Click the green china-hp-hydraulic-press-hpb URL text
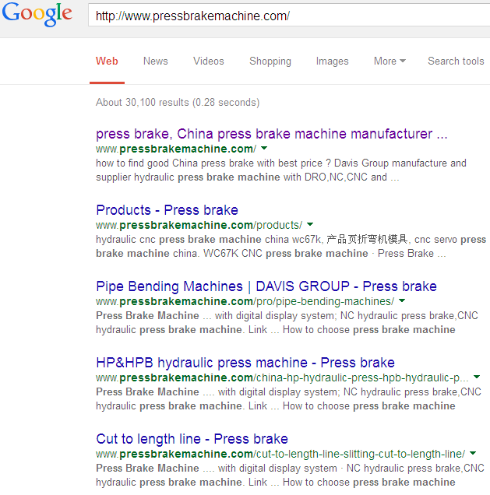 click(x=282, y=378)
